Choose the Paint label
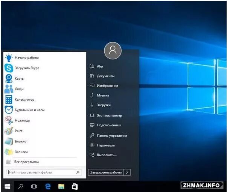Image resolution: width=227 pixels, height=192 pixels. pyautogui.click(x=18, y=131)
